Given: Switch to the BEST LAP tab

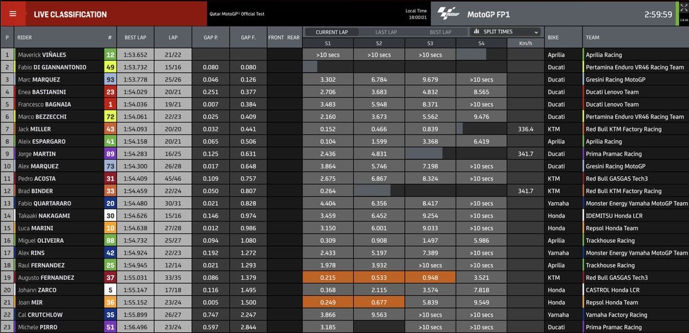Looking at the screenshot, I should [440, 32].
